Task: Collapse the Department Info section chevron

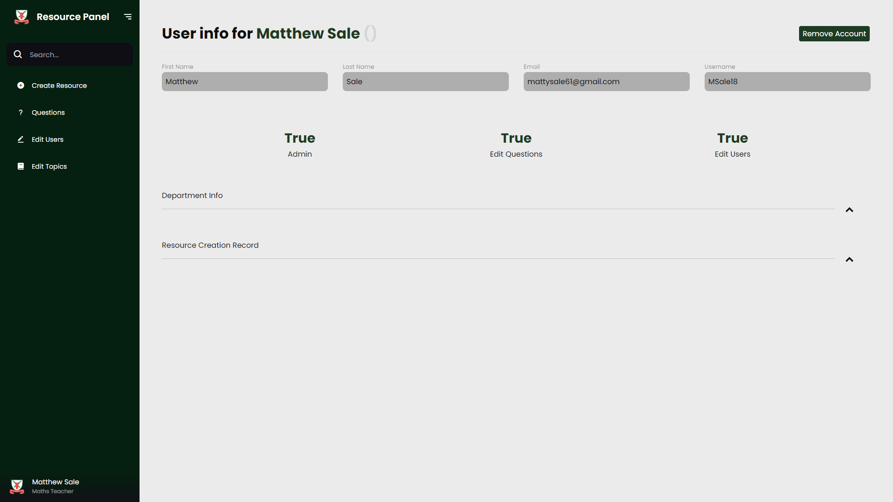Action: (849, 210)
